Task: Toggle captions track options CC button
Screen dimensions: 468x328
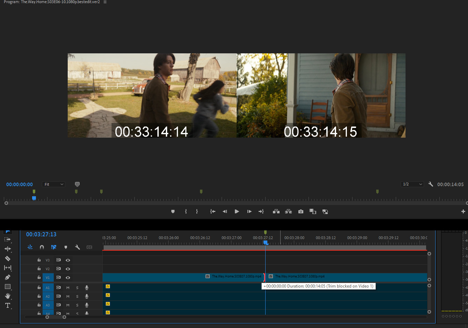Action: pos(89,247)
